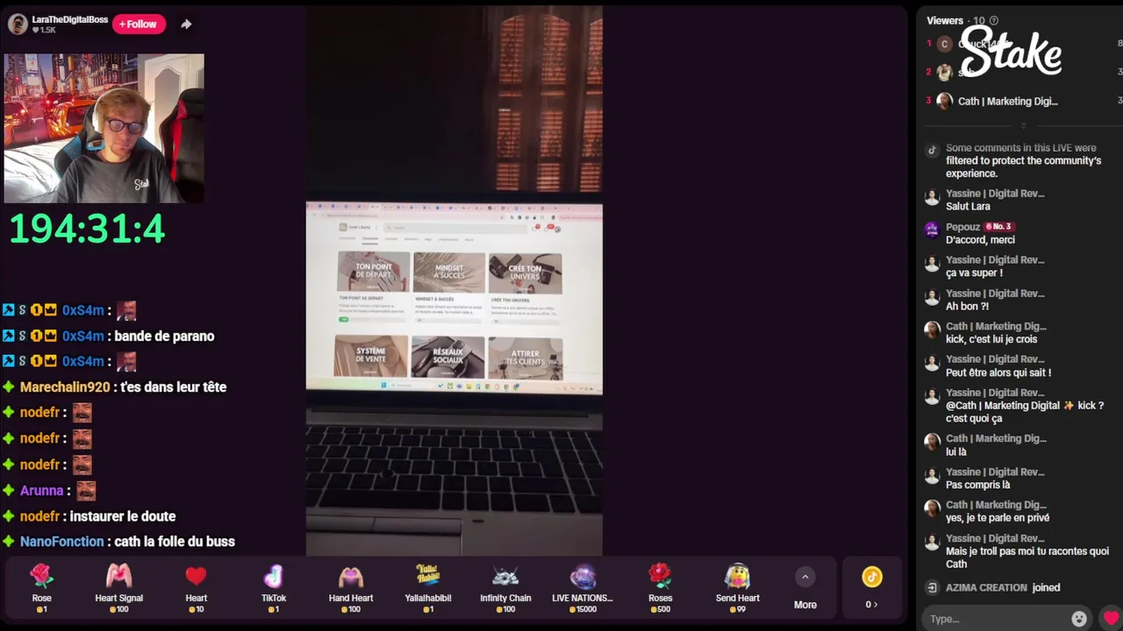The width and height of the screenshot is (1123, 631).
Task: Send the Hand Heart gift
Action: [x=351, y=588]
